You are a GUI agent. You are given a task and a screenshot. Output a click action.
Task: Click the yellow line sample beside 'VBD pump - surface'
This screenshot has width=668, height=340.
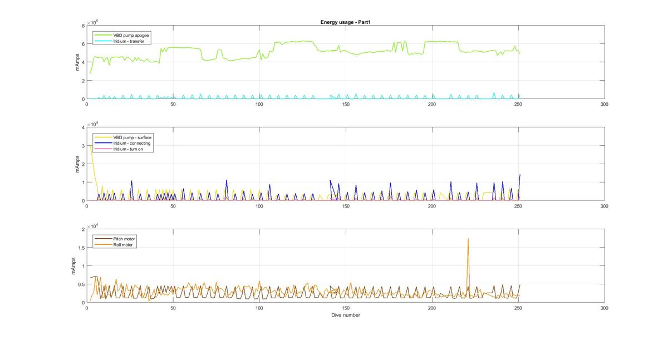click(104, 137)
